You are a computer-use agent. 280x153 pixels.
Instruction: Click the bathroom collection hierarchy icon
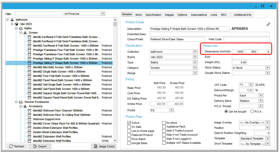pyautogui.click(x=12, y=20)
